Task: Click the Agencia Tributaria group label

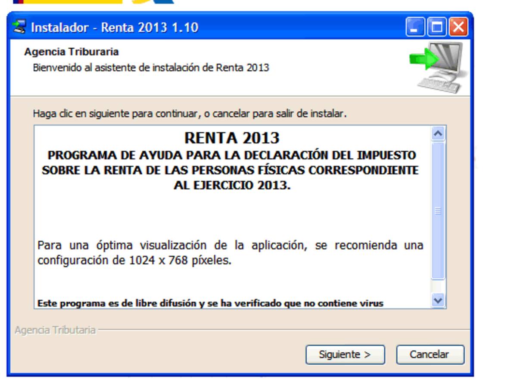Action: [56, 329]
